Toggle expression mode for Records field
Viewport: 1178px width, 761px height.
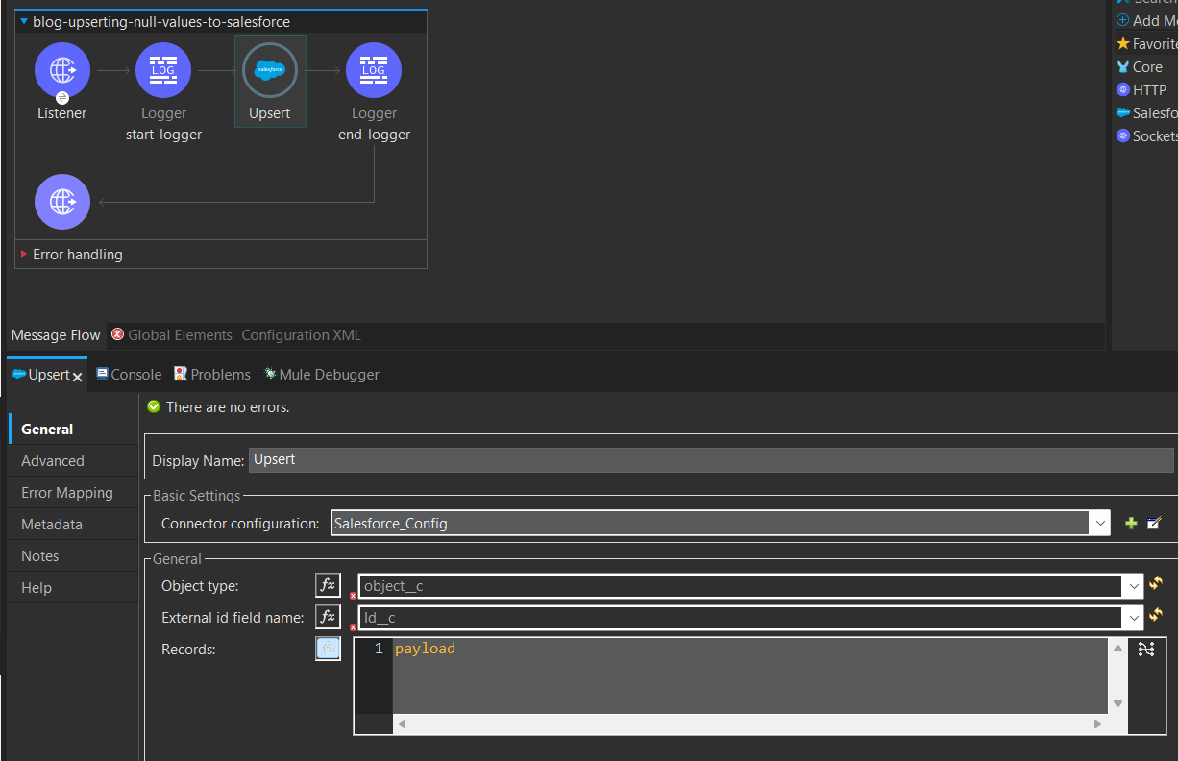click(328, 649)
